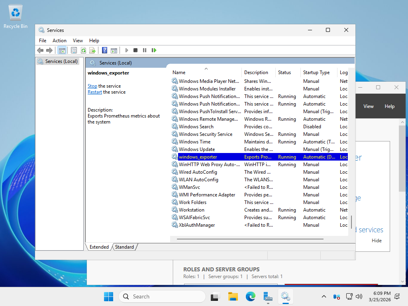Click the Pause Service toolbar icon

[x=145, y=50]
